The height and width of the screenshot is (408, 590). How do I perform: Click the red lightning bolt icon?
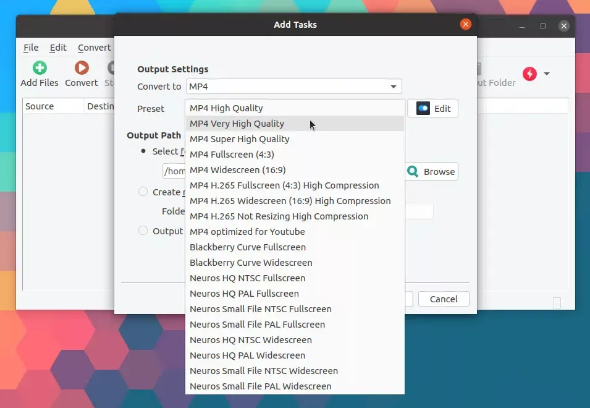[x=529, y=74]
